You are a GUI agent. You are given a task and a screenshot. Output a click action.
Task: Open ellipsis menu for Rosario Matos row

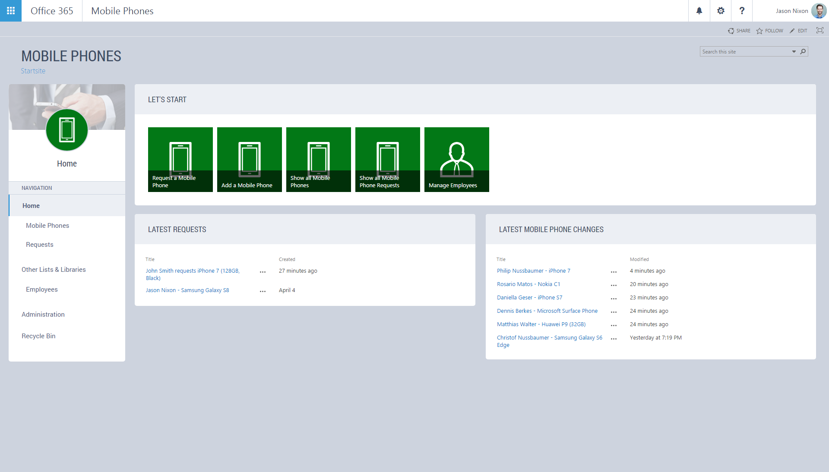point(614,285)
